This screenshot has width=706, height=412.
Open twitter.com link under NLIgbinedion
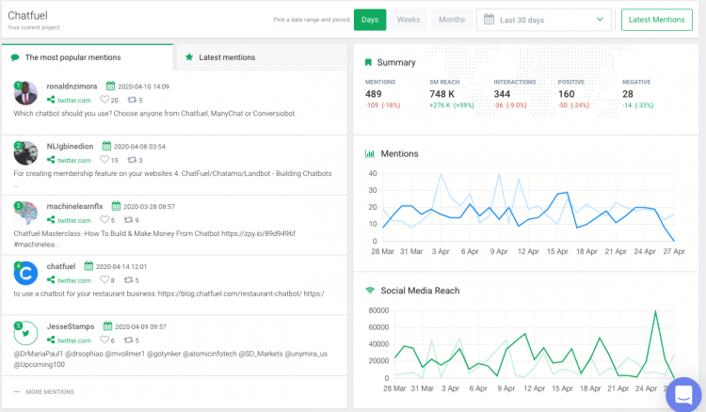tap(73, 160)
